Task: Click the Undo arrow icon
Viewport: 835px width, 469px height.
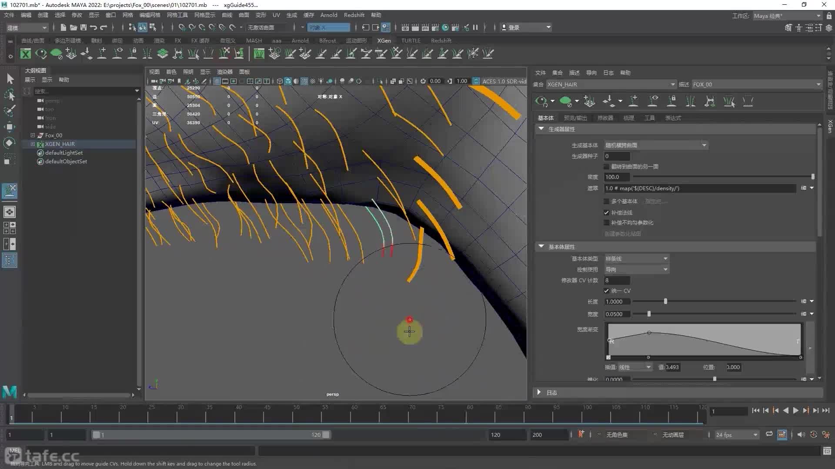Action: 94,27
